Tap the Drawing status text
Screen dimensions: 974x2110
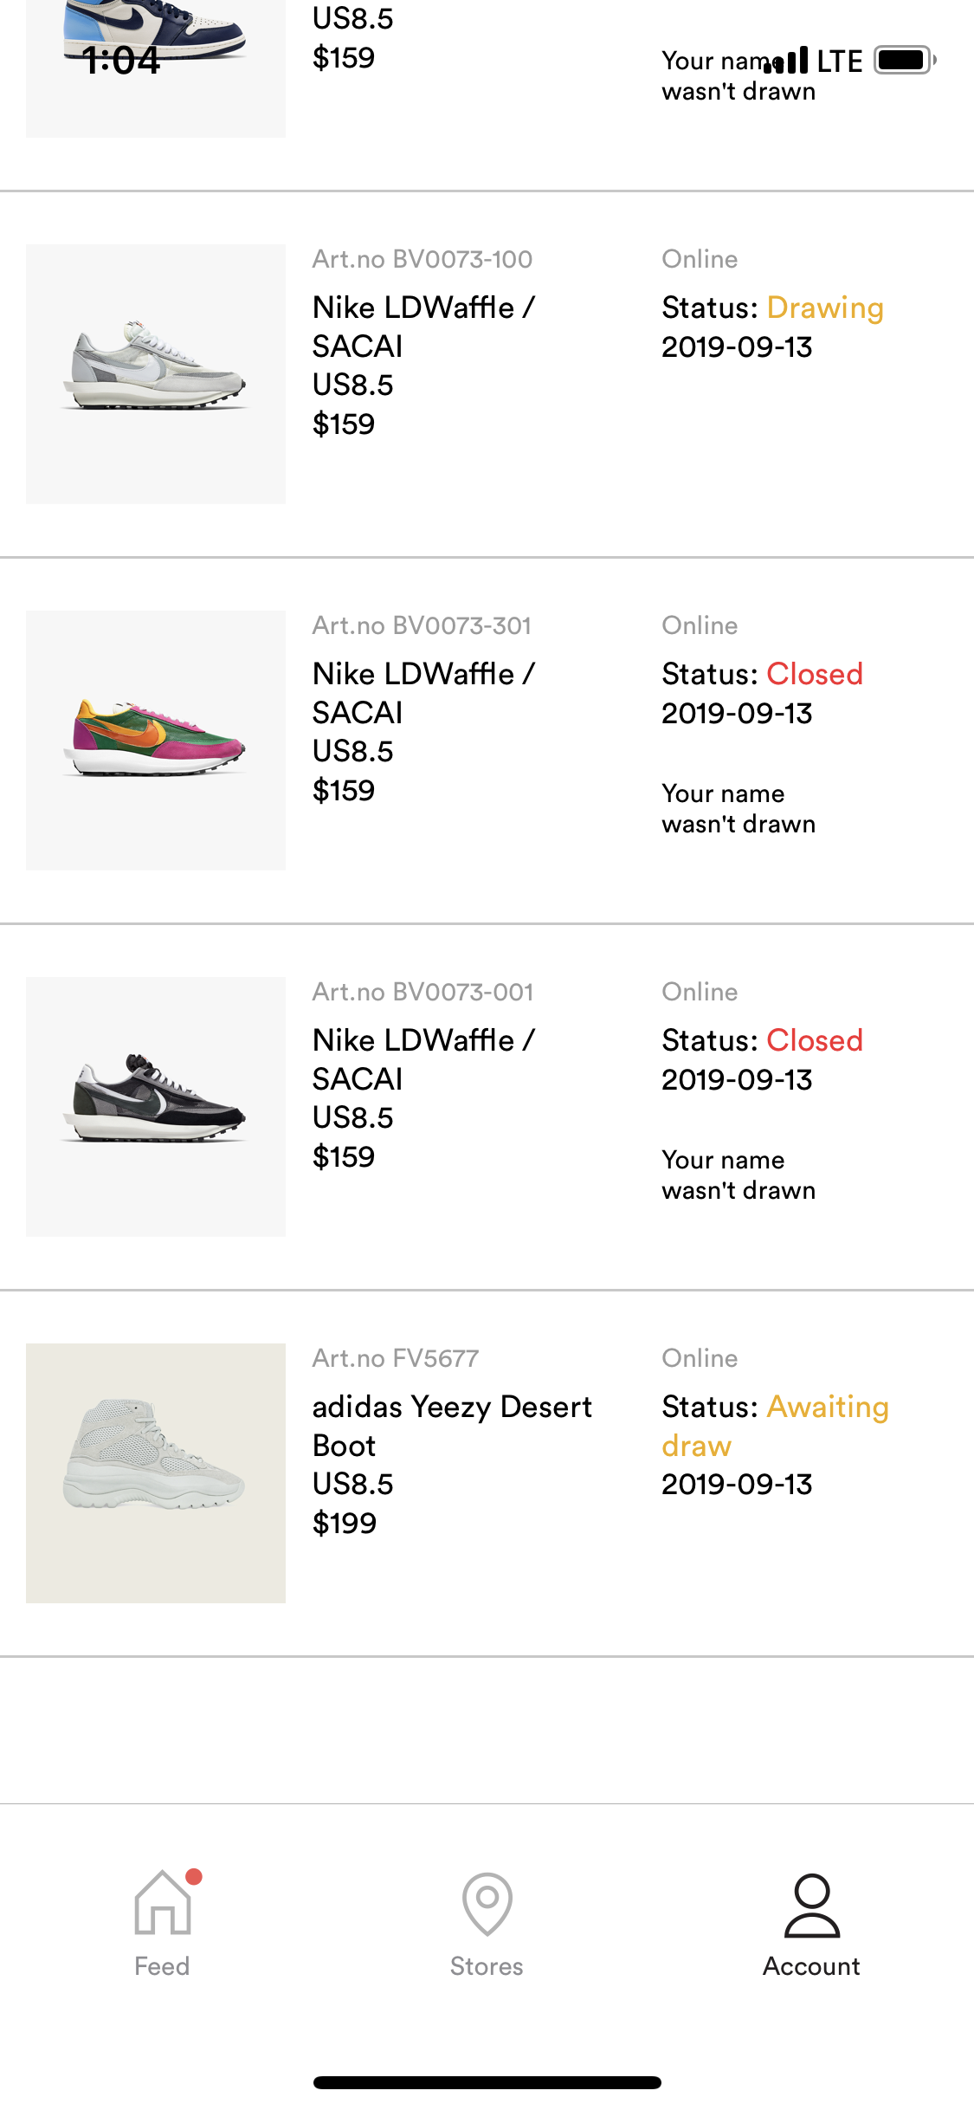[825, 307]
